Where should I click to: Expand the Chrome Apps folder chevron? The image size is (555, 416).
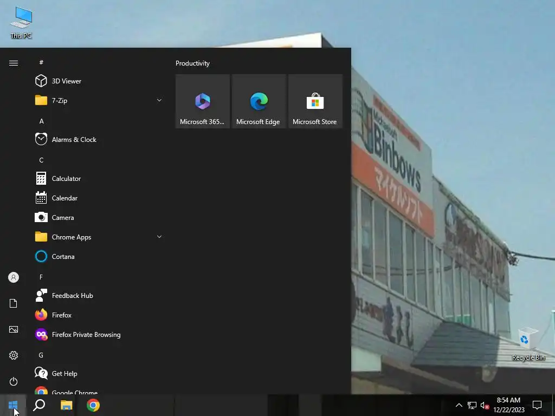(159, 237)
